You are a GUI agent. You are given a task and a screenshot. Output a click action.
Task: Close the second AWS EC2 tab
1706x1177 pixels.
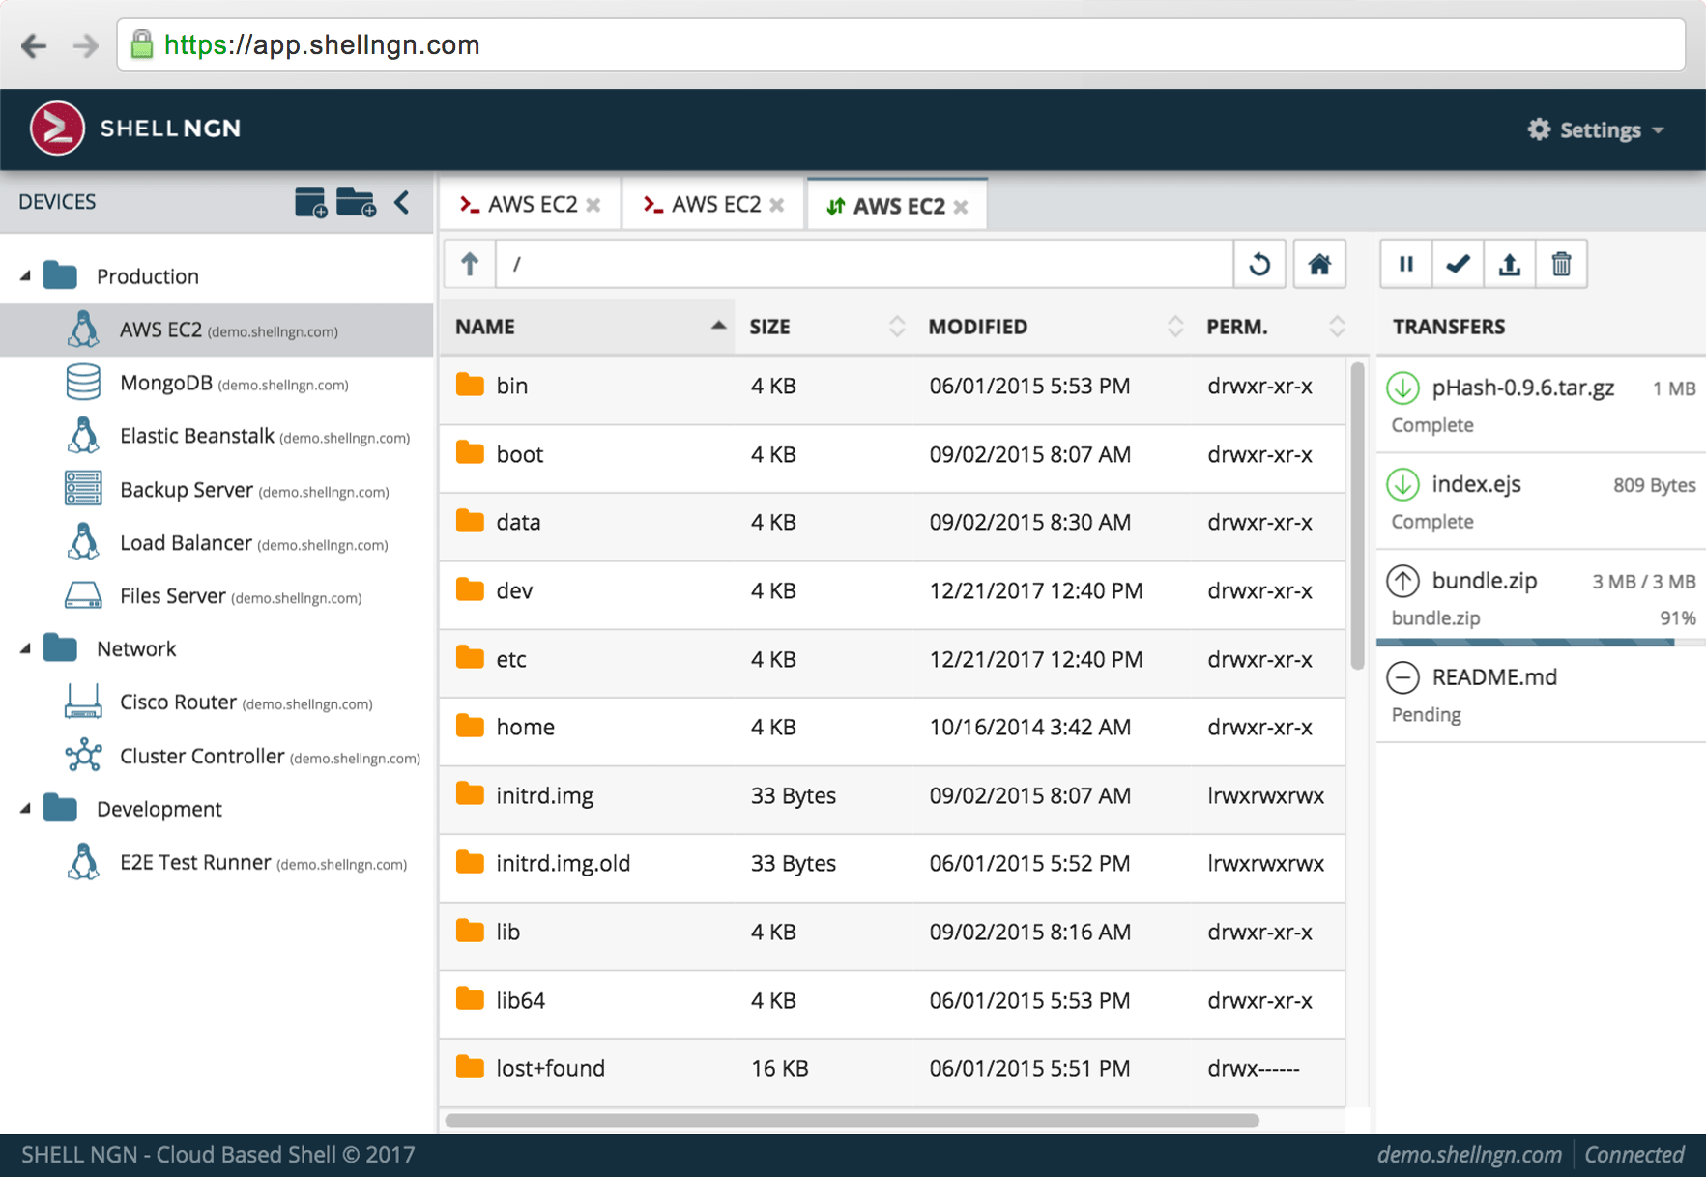click(x=777, y=206)
